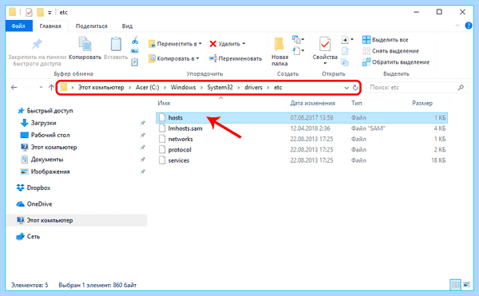Switch to large icons view in status bar
Screen dimensions: 479x296
(466, 285)
